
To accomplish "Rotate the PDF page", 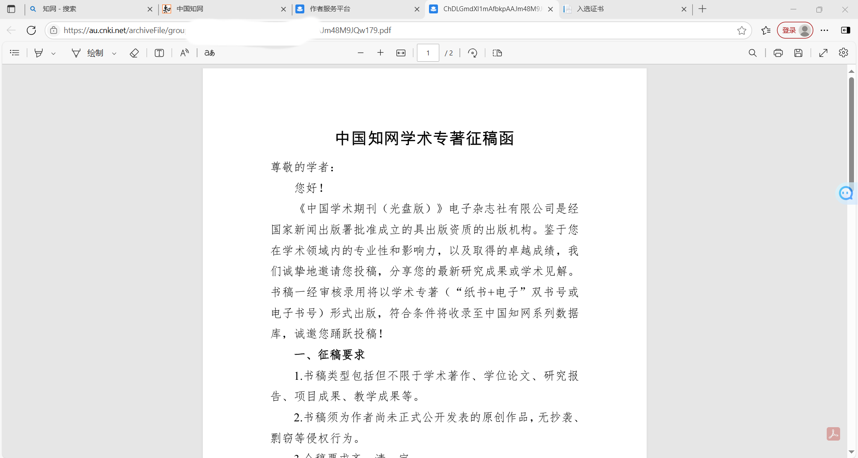I will pyautogui.click(x=472, y=53).
